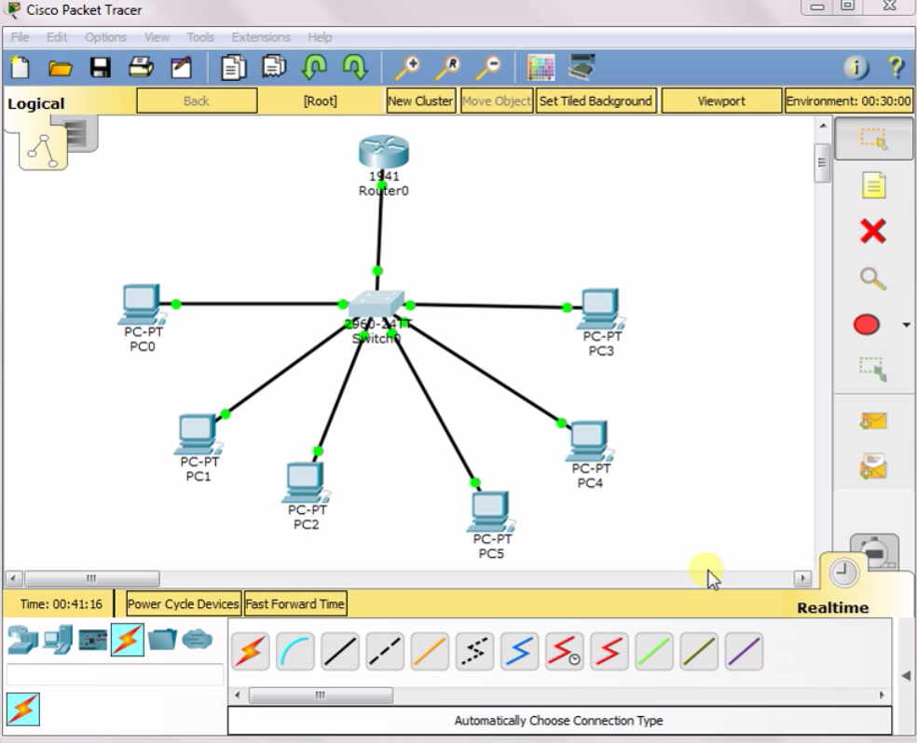This screenshot has height=743, width=917.
Task: Click the Paste icon in toolbar
Action: pos(274,67)
